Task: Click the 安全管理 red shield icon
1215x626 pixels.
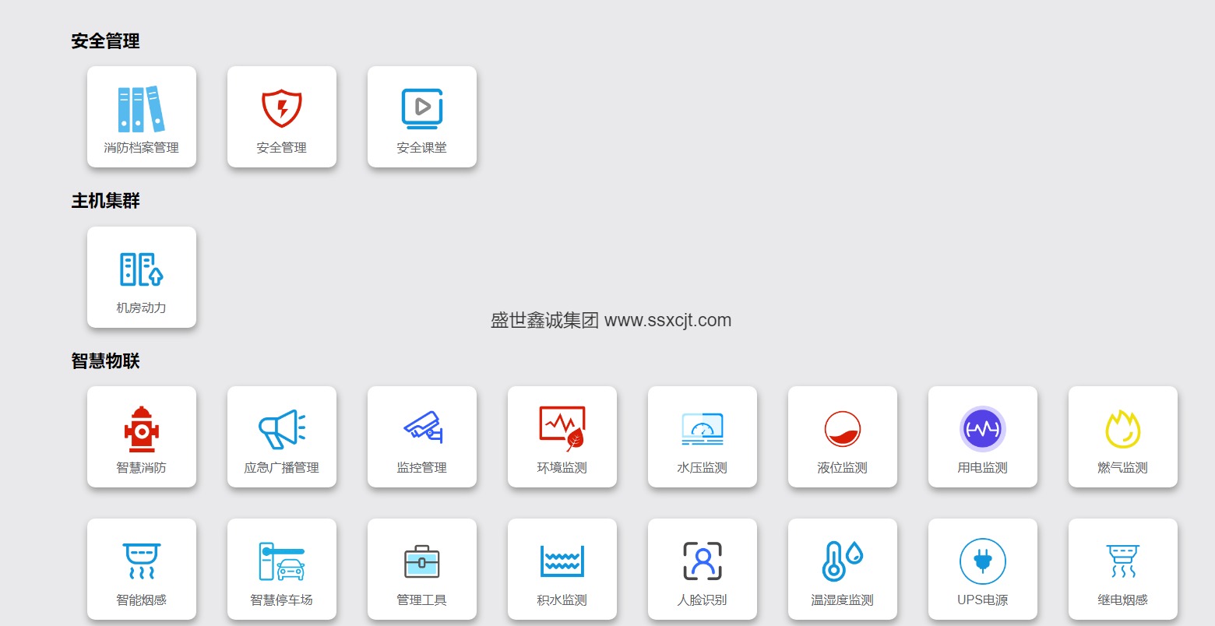Action: [x=282, y=109]
